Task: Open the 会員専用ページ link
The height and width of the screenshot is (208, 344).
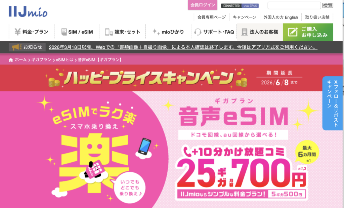Action: (212, 17)
